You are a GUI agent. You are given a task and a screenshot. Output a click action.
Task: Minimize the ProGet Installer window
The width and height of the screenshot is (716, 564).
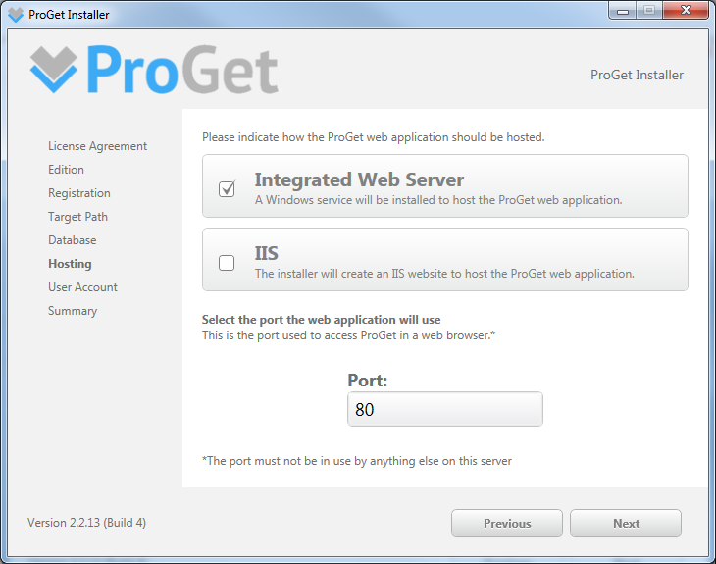pos(623,11)
